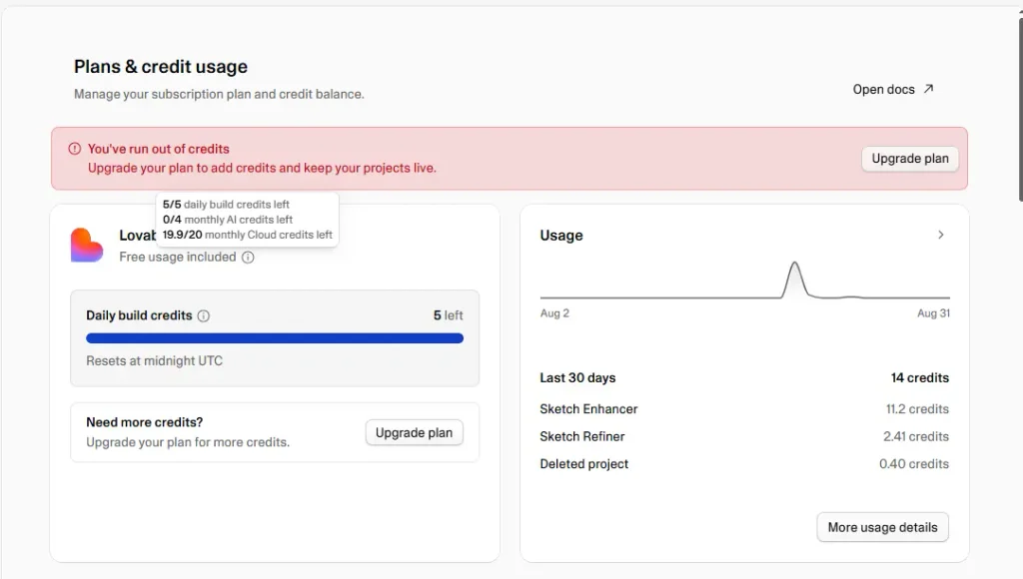Click the Daily build credits progress bar
The image size is (1023, 579).
[x=275, y=338]
